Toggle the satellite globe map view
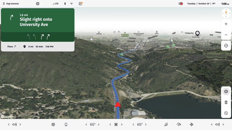The height and width of the screenshot is (130, 232). tap(226, 91)
